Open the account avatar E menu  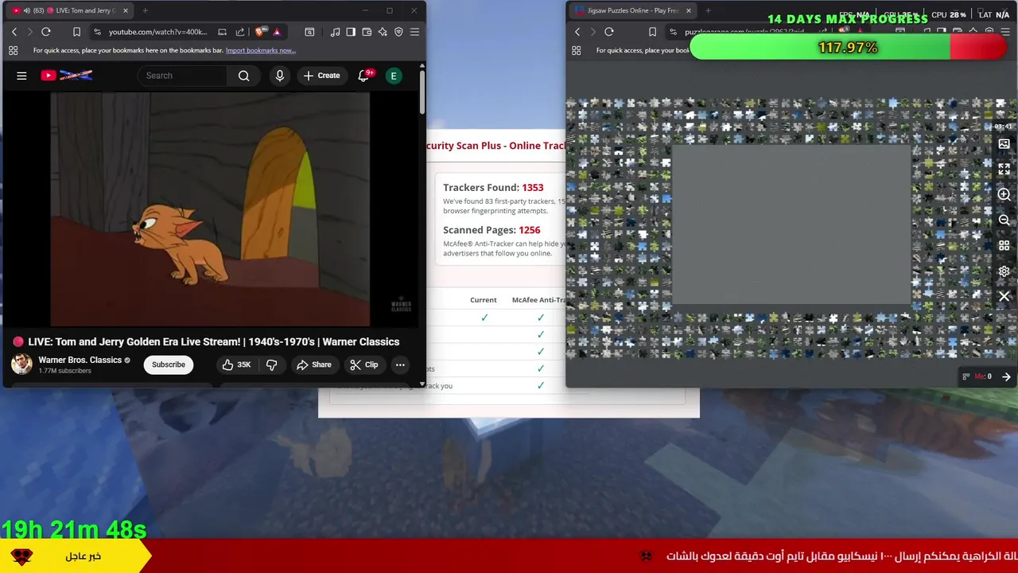click(393, 76)
